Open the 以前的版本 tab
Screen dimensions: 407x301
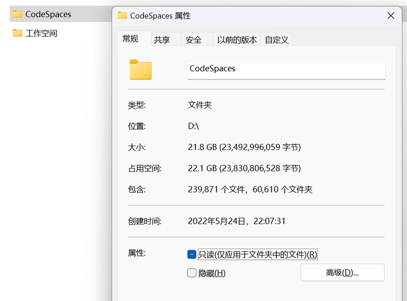(x=237, y=40)
